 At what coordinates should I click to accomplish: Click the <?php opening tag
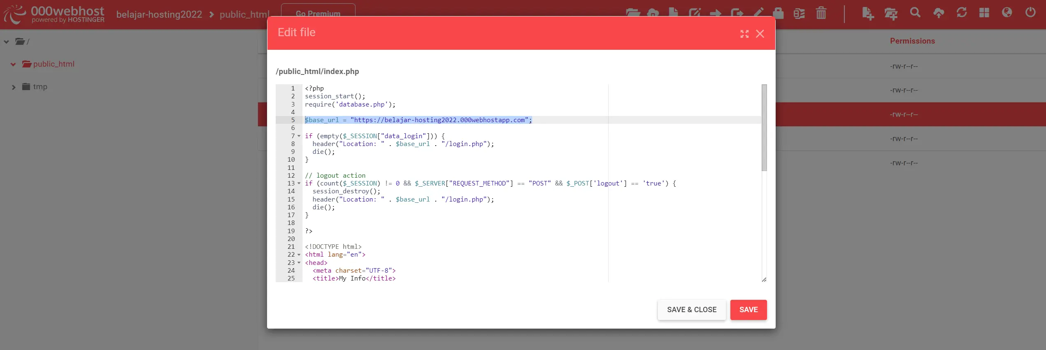tap(314, 88)
